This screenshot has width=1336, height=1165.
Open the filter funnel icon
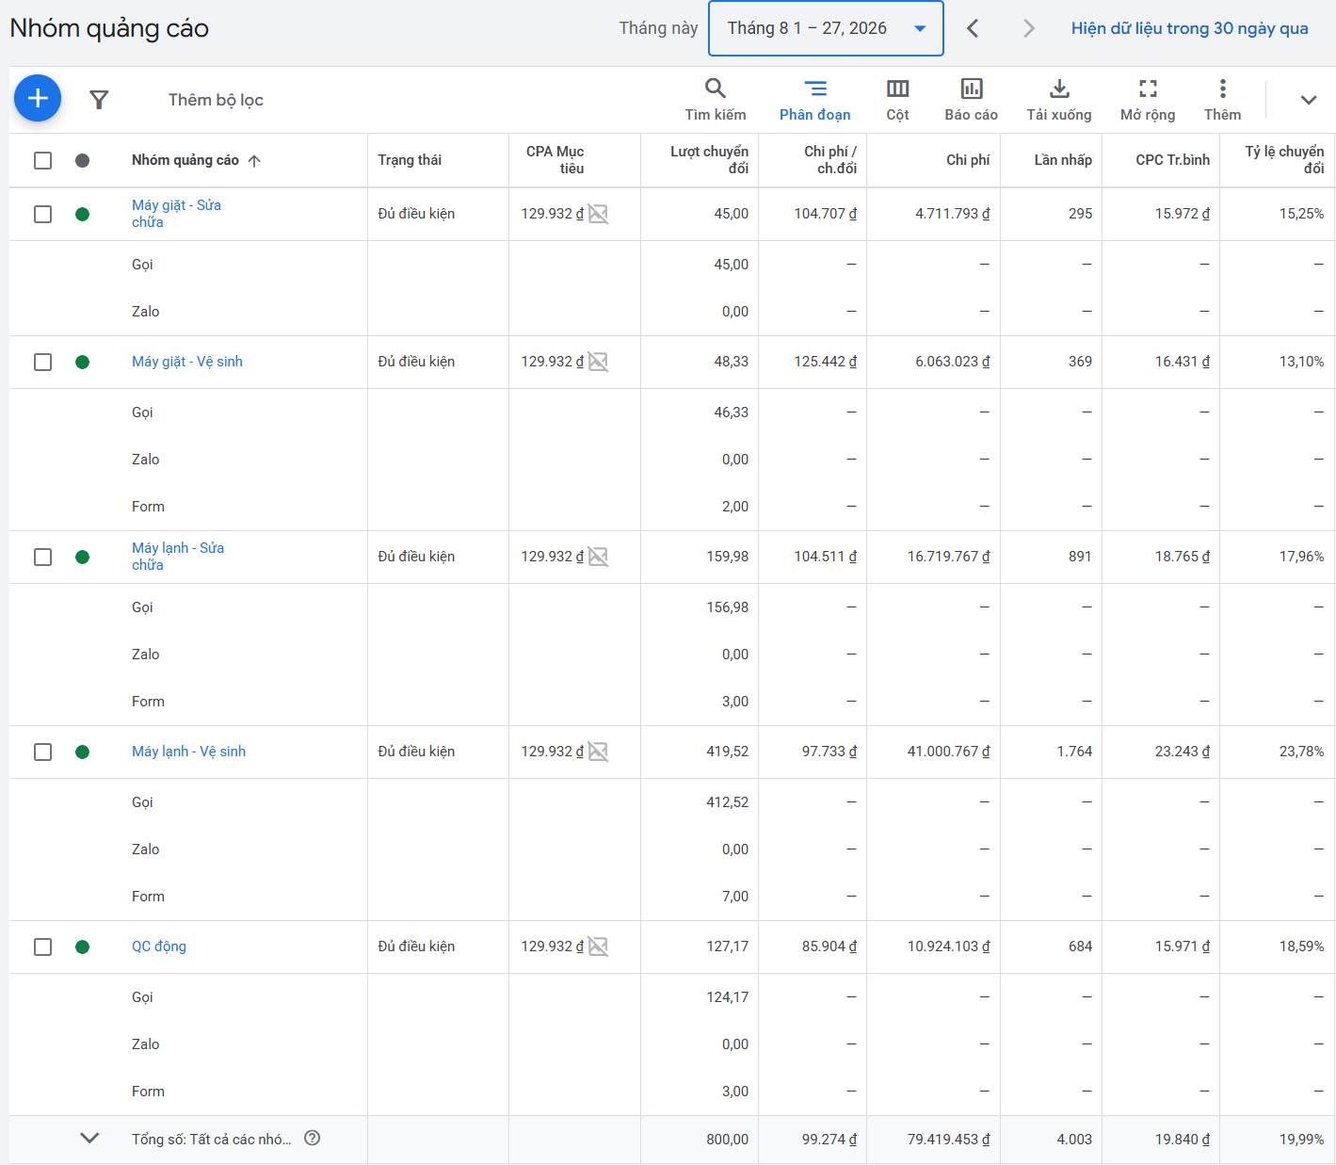coord(99,100)
